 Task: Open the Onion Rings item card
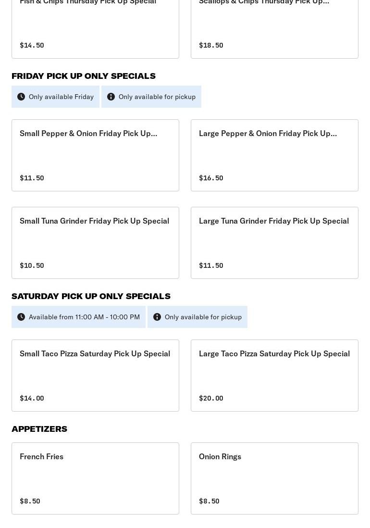tap(274, 478)
